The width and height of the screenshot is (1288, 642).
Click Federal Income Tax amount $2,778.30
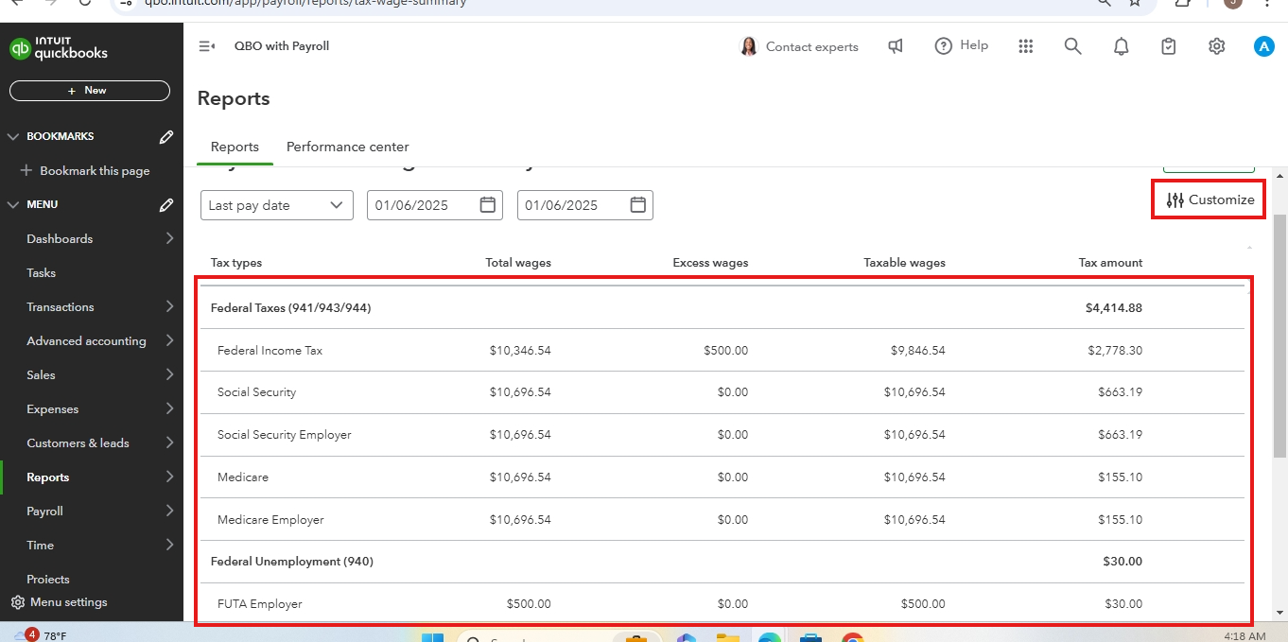pyautogui.click(x=1115, y=351)
